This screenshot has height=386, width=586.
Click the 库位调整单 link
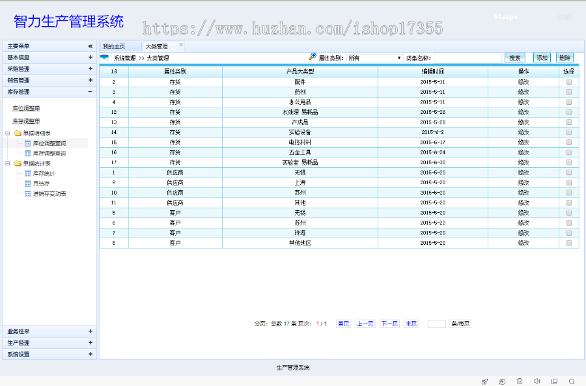click(26, 108)
